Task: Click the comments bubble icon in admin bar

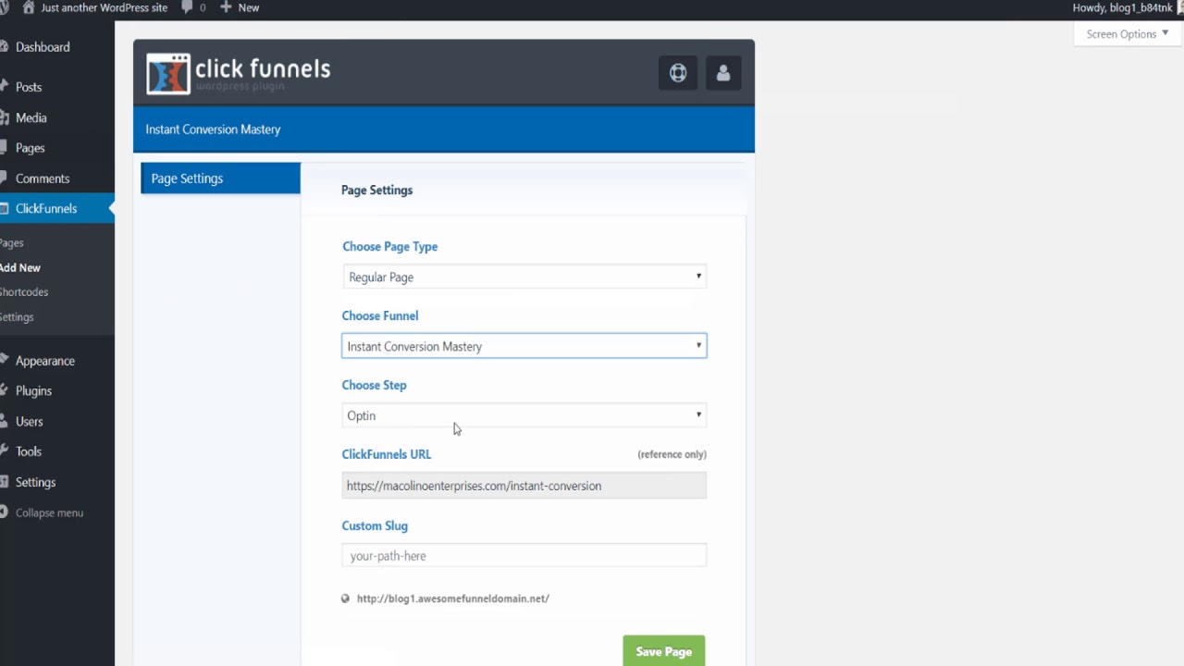Action: point(189,7)
